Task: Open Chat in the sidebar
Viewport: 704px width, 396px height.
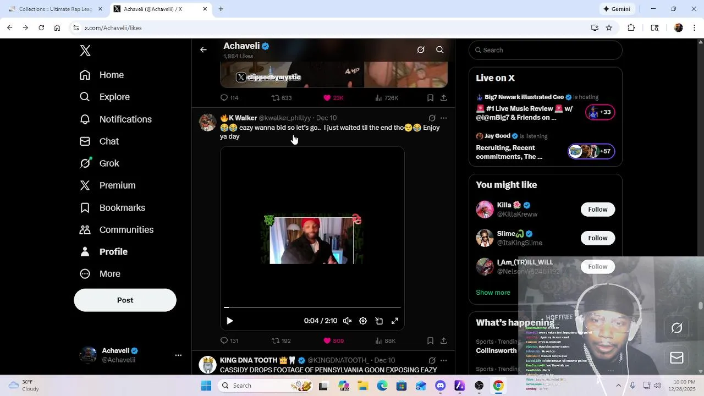Action: point(99,141)
